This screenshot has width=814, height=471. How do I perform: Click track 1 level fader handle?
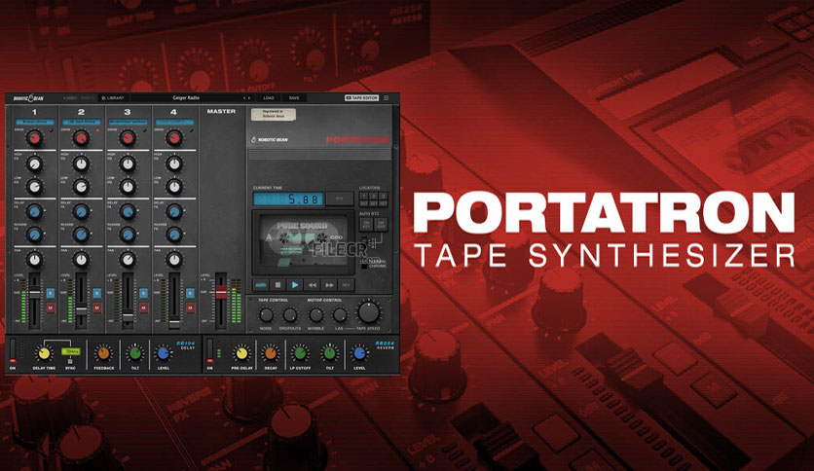(x=34, y=293)
